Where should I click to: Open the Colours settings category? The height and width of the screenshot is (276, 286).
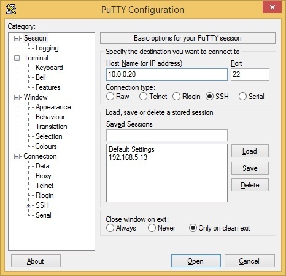[46, 146]
